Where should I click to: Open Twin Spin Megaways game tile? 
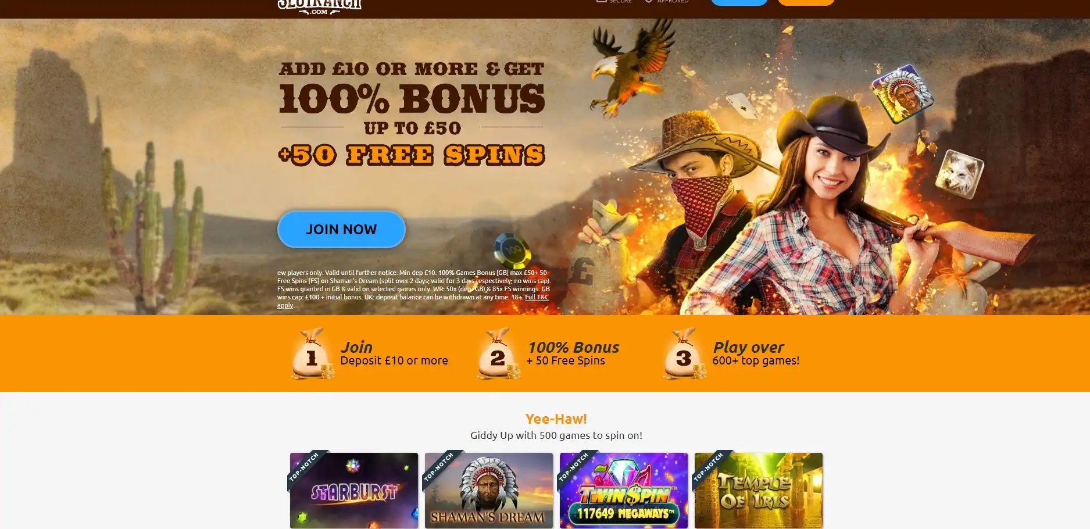click(624, 491)
